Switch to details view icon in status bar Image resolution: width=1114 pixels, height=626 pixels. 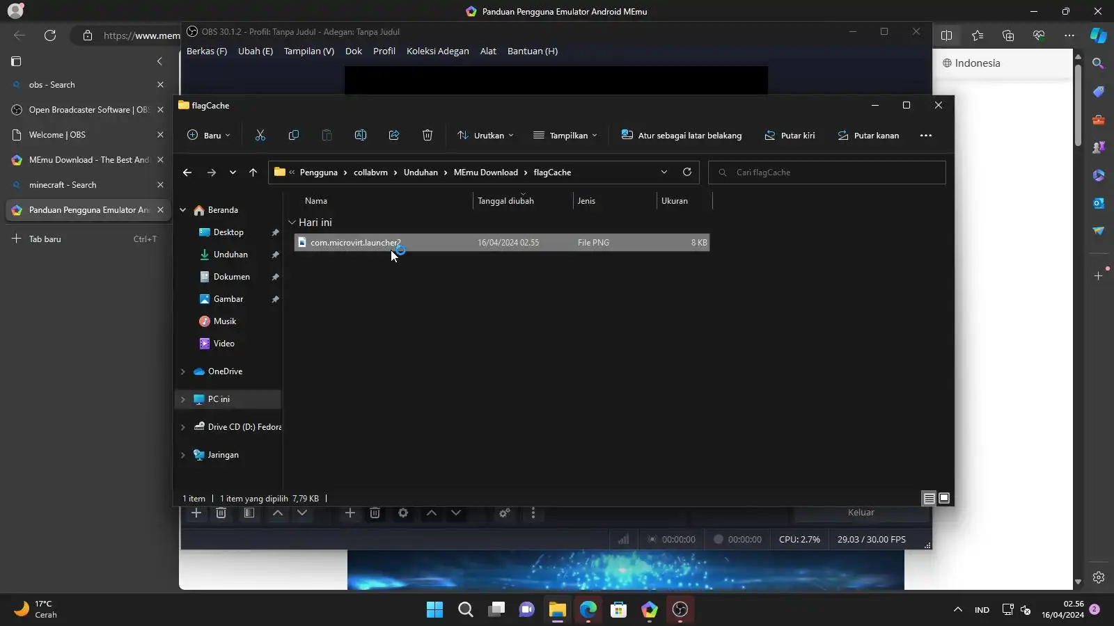(929, 499)
